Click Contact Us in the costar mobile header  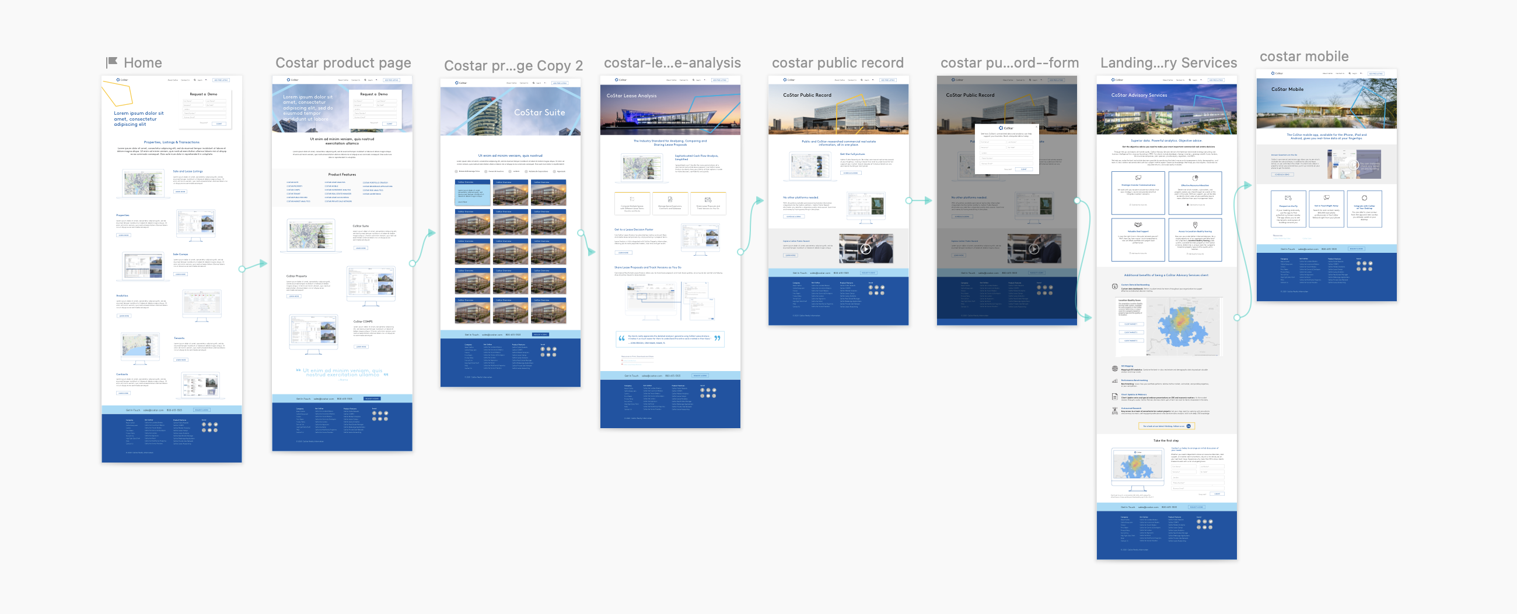[1340, 73]
